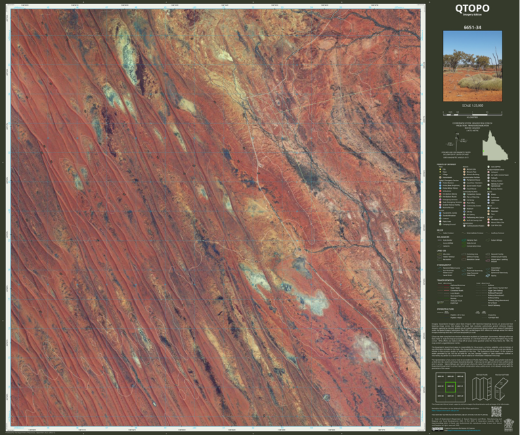520x435 pixels.
Task: Select the sheet number 6651-34
Action: [x=472, y=28]
